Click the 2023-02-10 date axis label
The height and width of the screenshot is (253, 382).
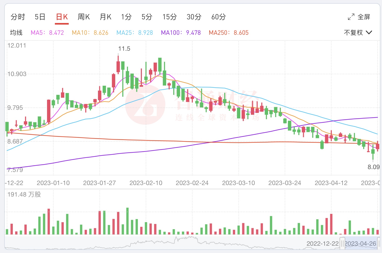click(x=146, y=183)
